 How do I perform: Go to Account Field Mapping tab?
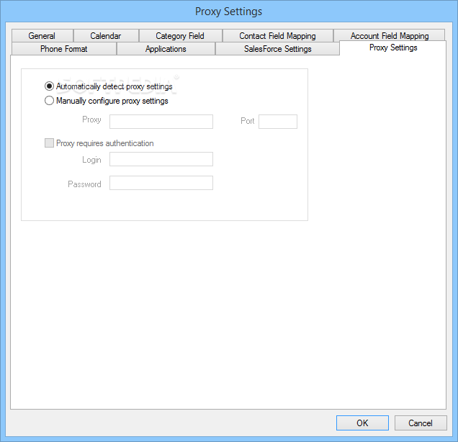(x=390, y=35)
